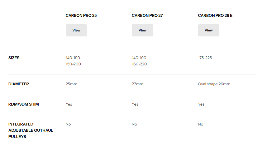The image size is (262, 147).
Task: Select the DIAMETER row label
Action: click(19, 84)
